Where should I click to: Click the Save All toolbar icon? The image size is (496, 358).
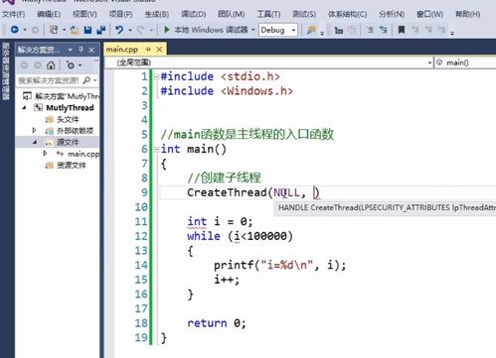pos(100,30)
